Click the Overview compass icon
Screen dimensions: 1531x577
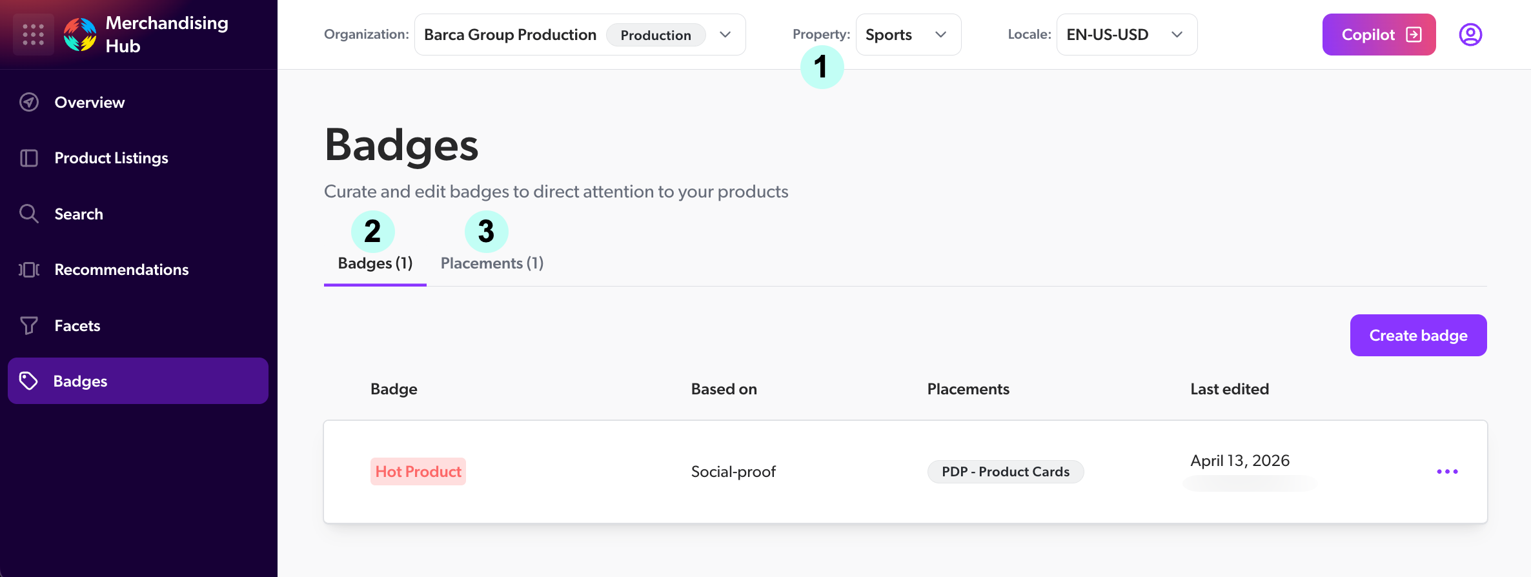coord(29,102)
